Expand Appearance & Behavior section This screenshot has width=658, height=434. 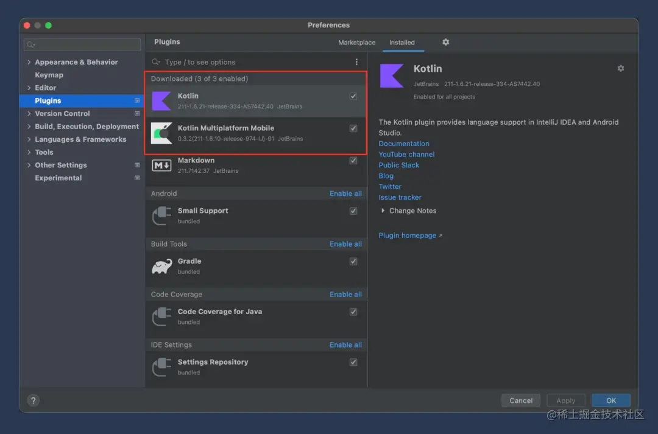[29, 62]
